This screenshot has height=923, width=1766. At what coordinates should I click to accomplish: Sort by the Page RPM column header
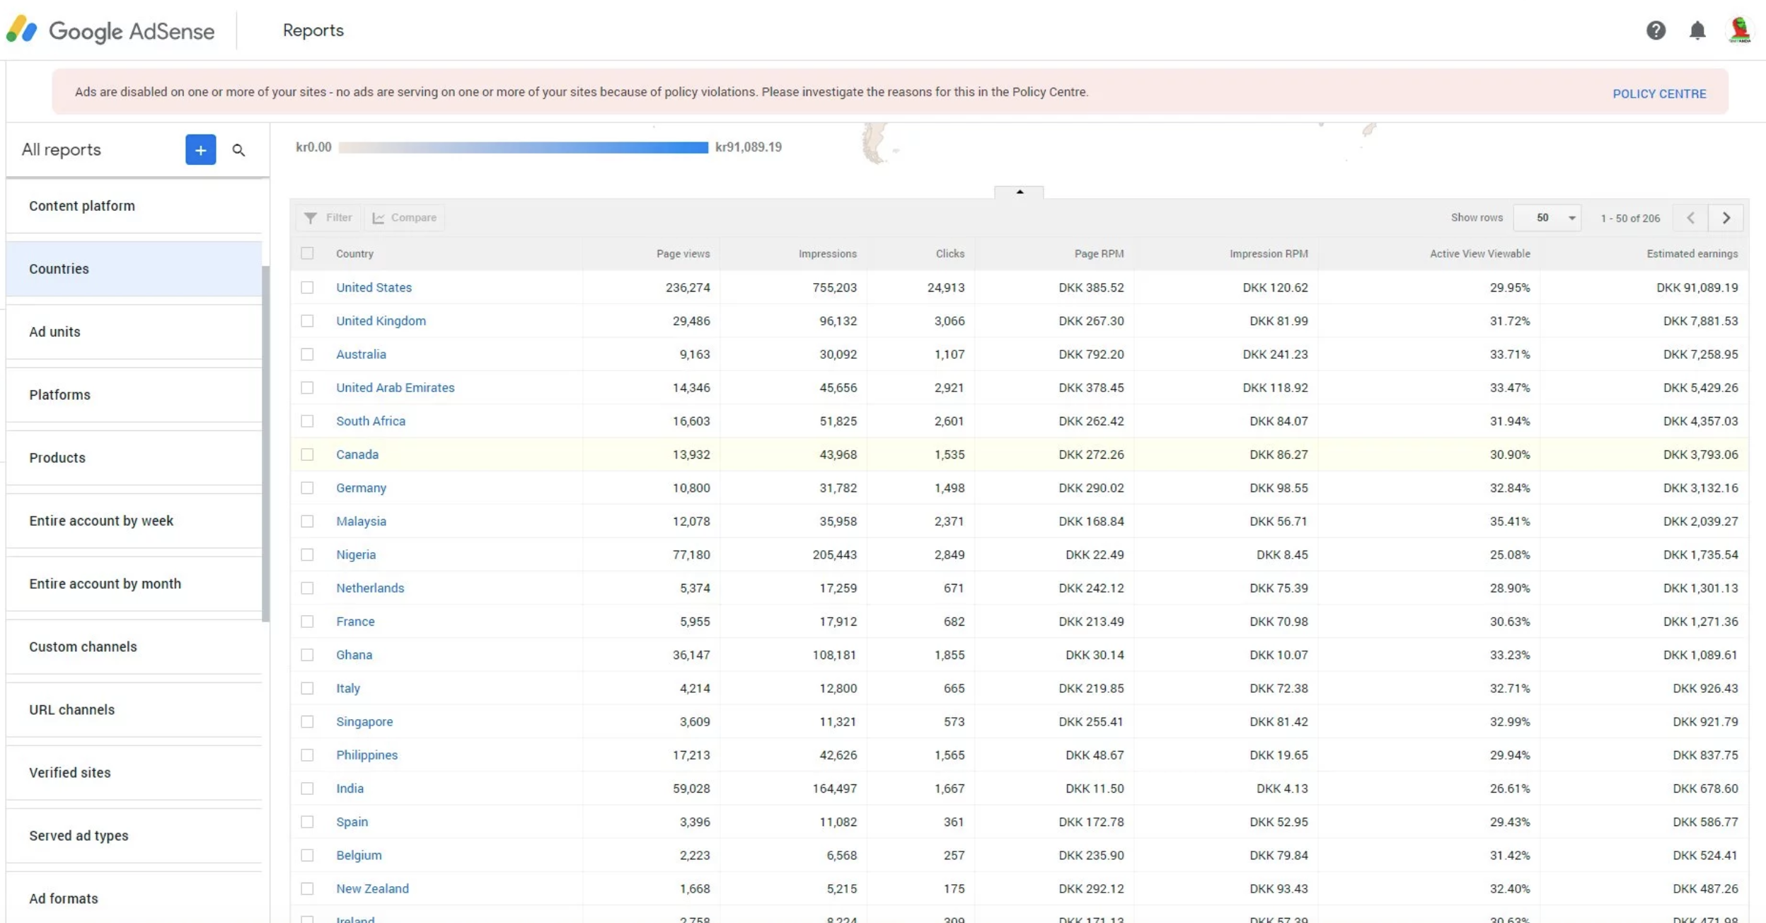(x=1099, y=253)
